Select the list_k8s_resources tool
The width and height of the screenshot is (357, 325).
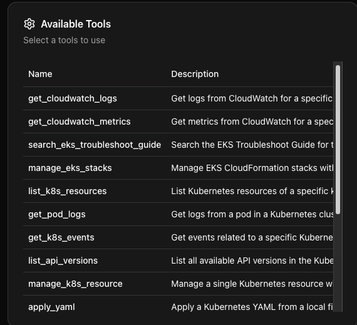(68, 191)
